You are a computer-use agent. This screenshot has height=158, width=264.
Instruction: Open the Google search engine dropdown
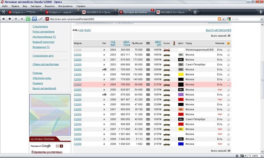(x=229, y=19)
